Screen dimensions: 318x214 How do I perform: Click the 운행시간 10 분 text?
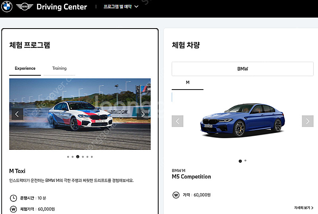(x=33, y=198)
